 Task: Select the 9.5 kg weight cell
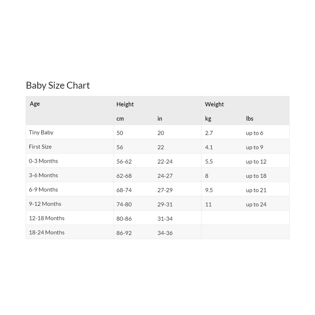tap(209, 190)
